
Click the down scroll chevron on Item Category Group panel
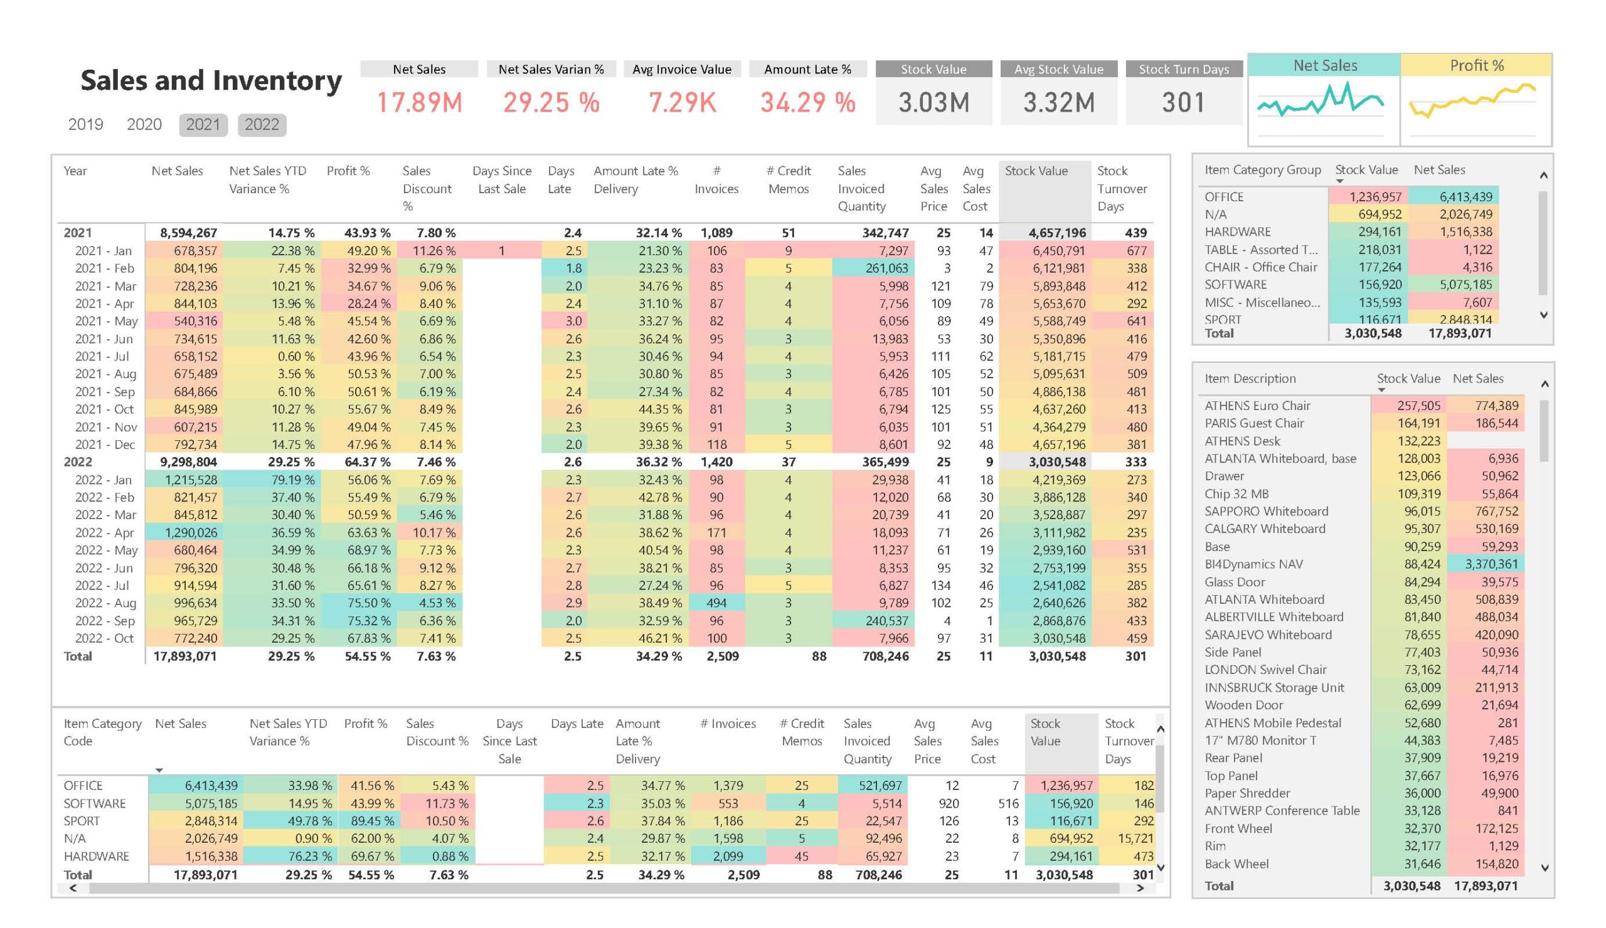(x=1544, y=314)
